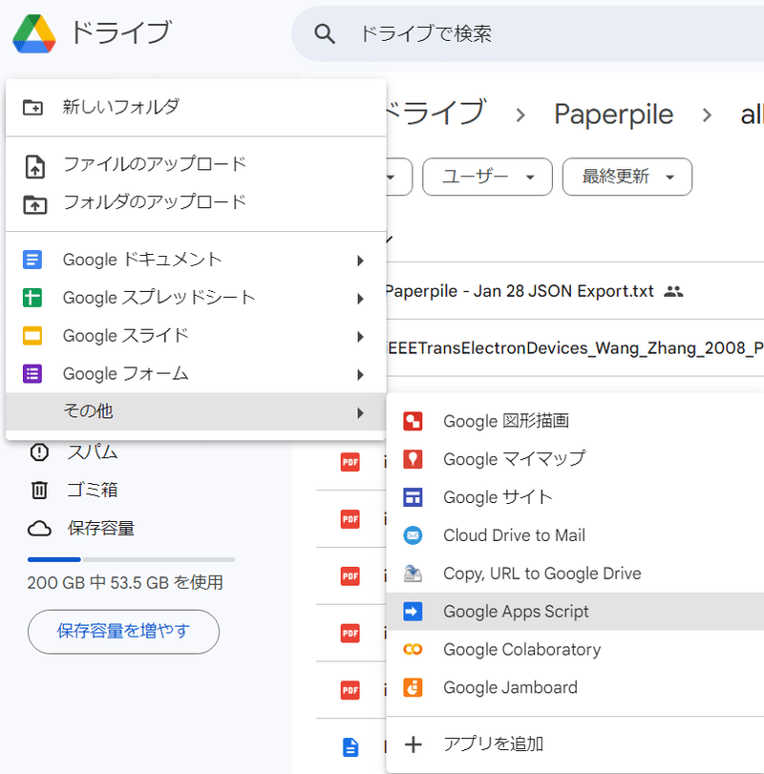Select Google Apps Script from submenu

tap(575, 611)
